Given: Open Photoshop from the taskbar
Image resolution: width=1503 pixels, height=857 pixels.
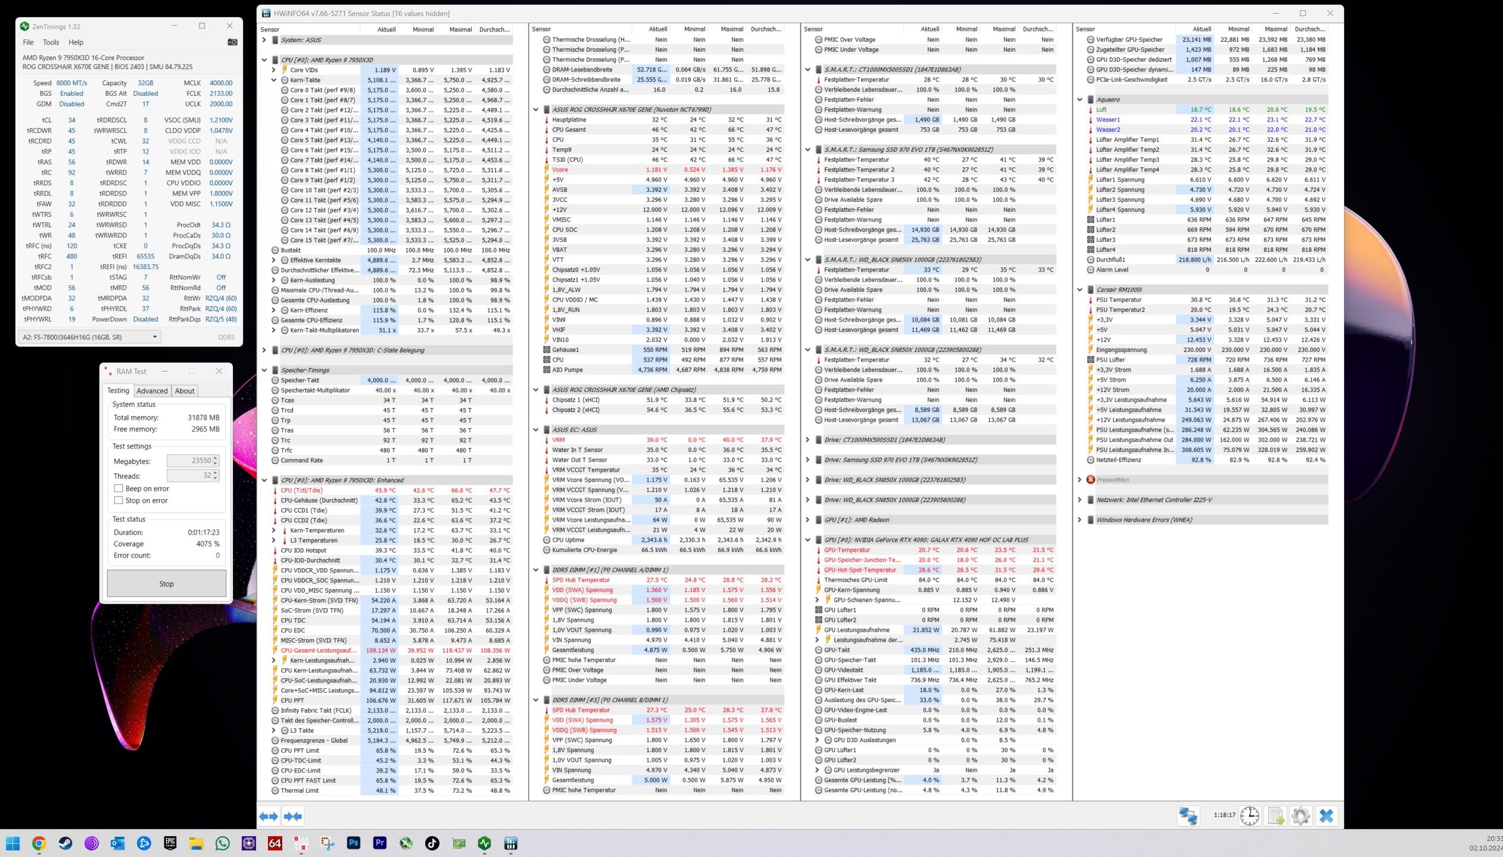Looking at the screenshot, I should point(354,843).
